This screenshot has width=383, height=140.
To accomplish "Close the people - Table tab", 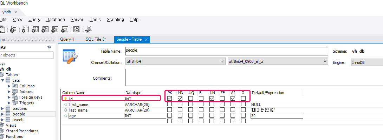I will click(146, 40).
